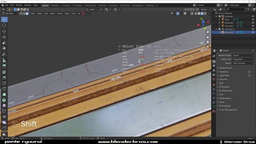This screenshot has width=256, height=144.
Task: Switch to wireframe viewport shading
Action: coord(196,14)
